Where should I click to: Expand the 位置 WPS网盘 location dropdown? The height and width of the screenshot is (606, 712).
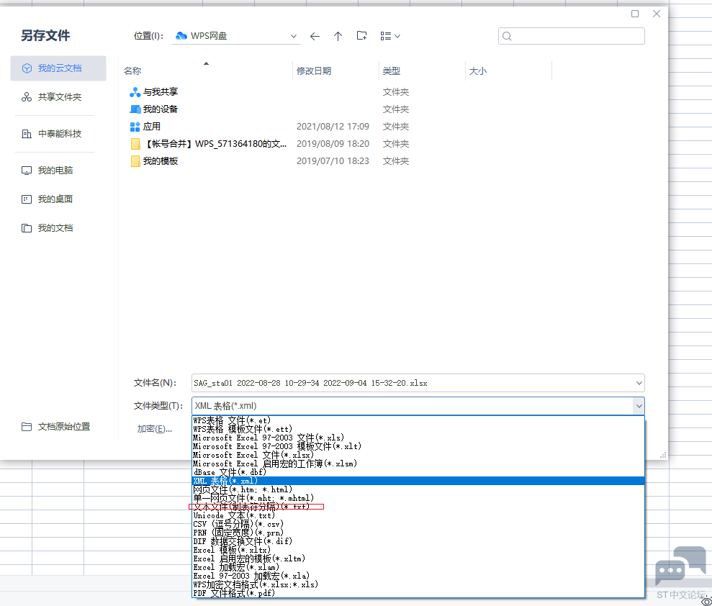click(x=293, y=36)
